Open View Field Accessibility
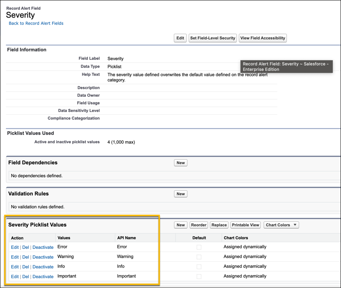This screenshot has height=288, width=341. coord(262,38)
